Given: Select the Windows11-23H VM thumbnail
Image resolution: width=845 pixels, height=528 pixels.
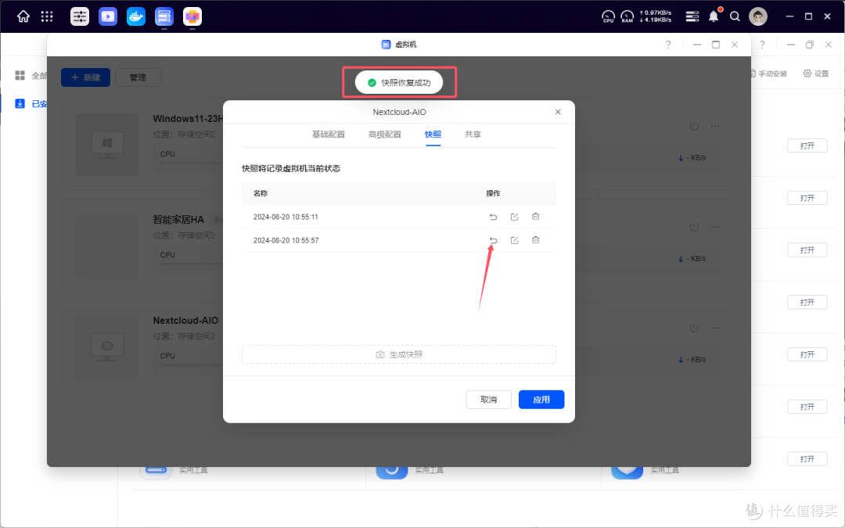Looking at the screenshot, I should click(107, 145).
